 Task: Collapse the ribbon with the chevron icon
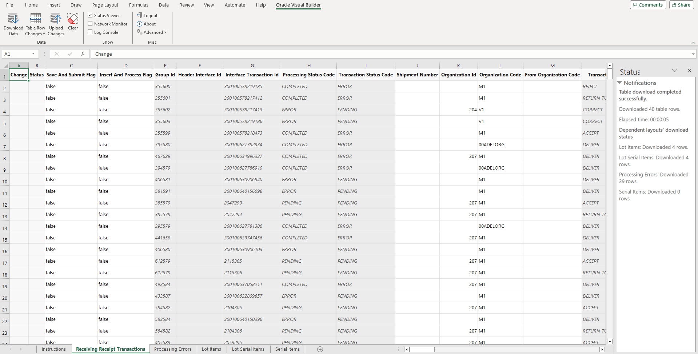(x=693, y=43)
